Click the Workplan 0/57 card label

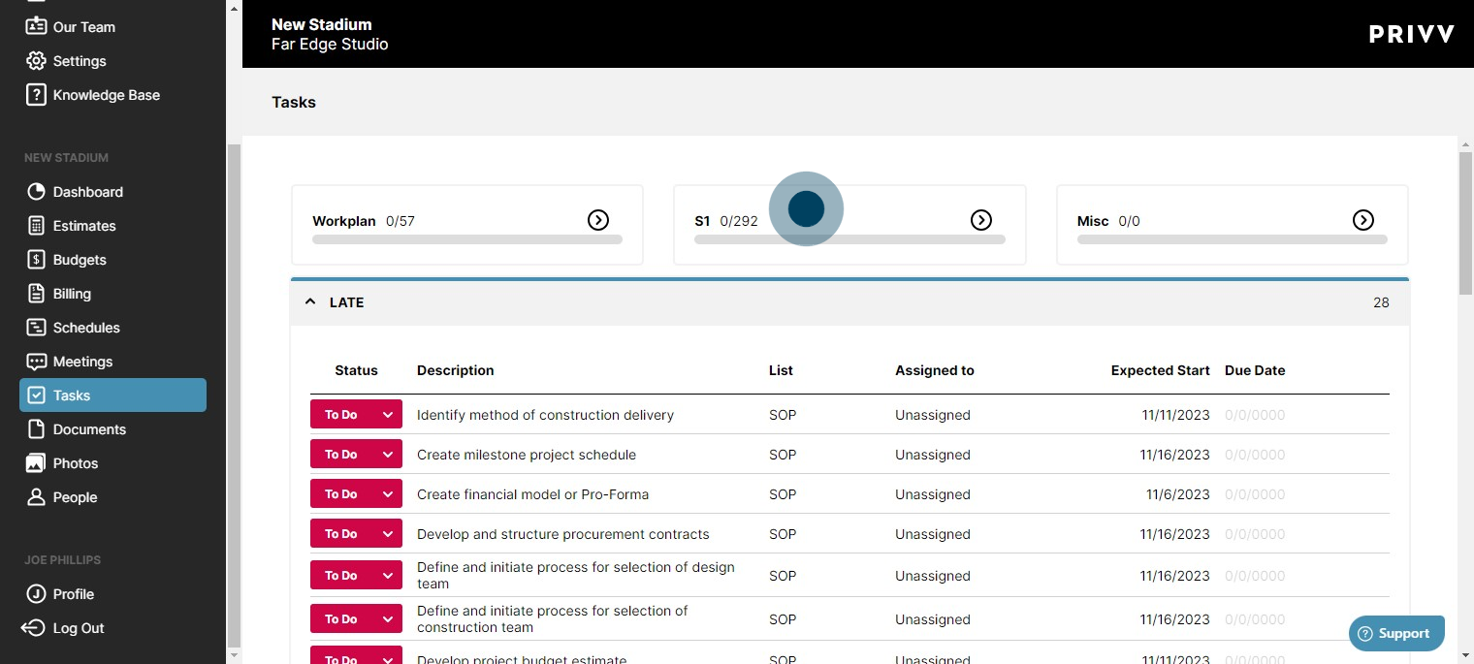click(364, 221)
